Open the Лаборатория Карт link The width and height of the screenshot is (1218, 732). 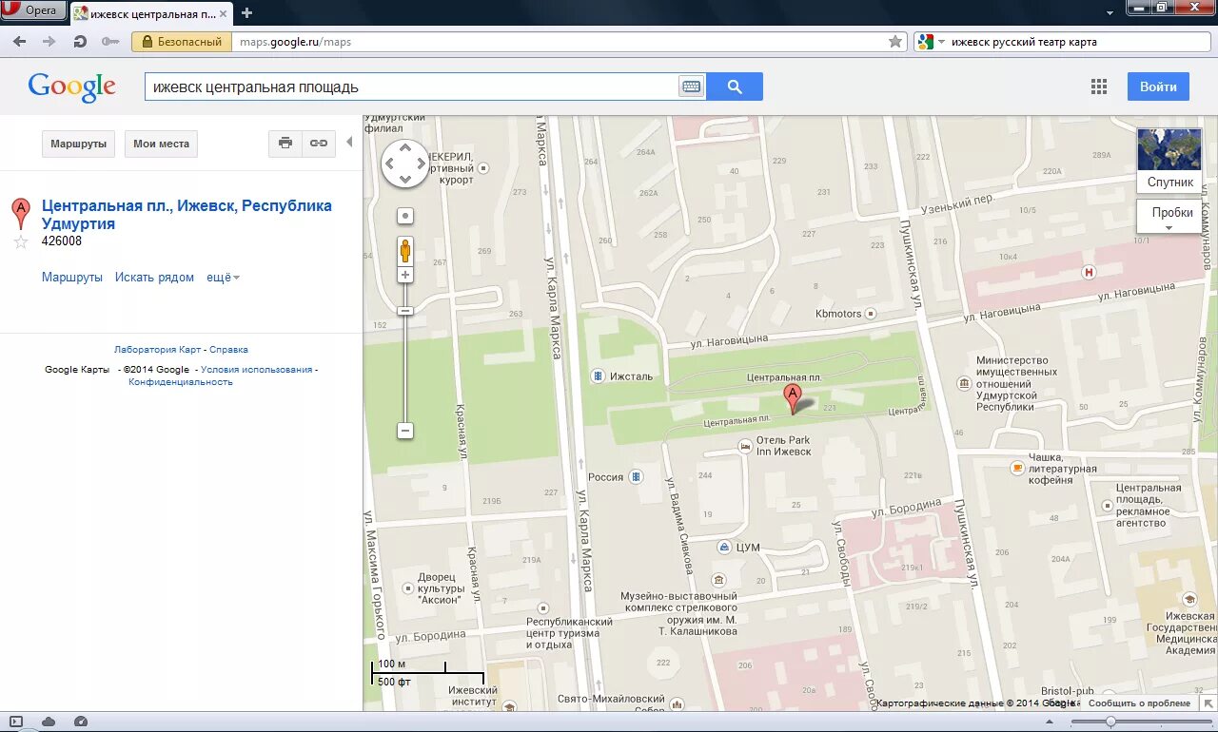point(158,350)
